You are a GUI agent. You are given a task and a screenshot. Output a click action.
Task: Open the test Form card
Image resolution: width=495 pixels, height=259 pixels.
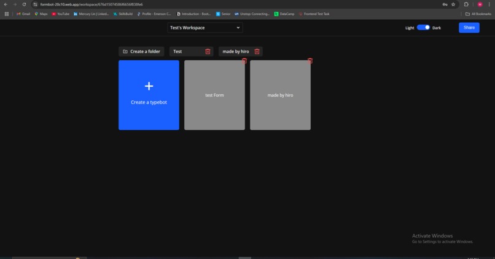(x=214, y=95)
